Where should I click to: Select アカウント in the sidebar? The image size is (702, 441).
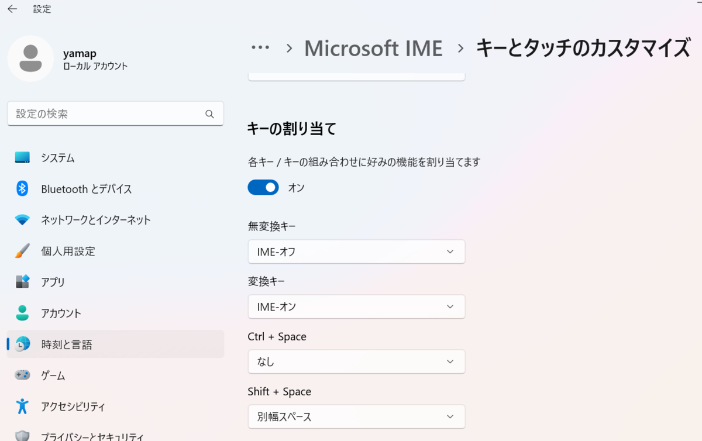coord(61,313)
